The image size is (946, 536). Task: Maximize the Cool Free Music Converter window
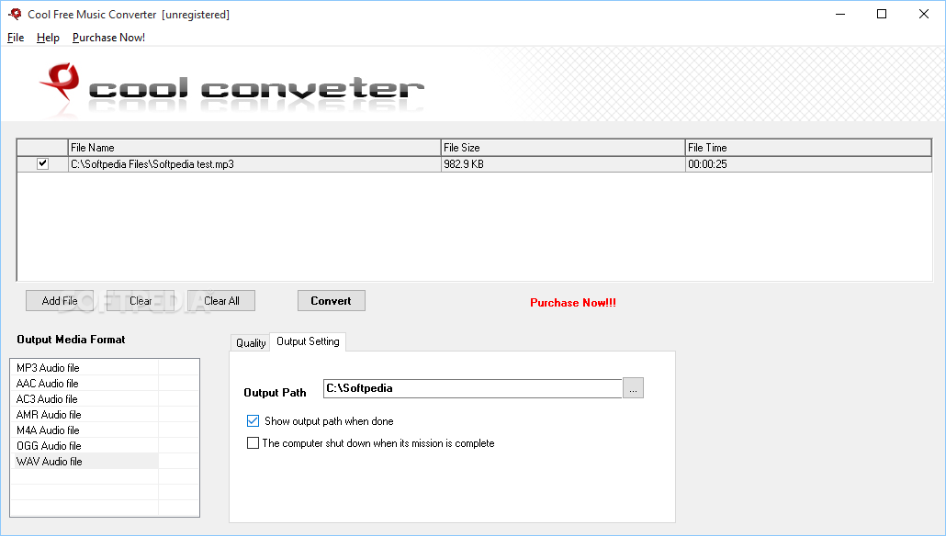coord(882,14)
